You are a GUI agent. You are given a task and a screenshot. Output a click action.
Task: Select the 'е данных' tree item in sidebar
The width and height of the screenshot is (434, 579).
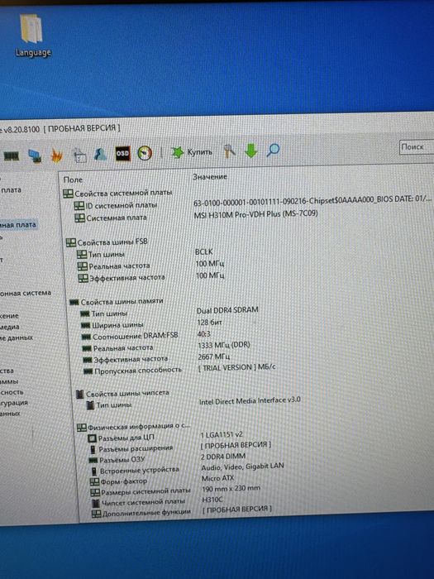click(17, 337)
